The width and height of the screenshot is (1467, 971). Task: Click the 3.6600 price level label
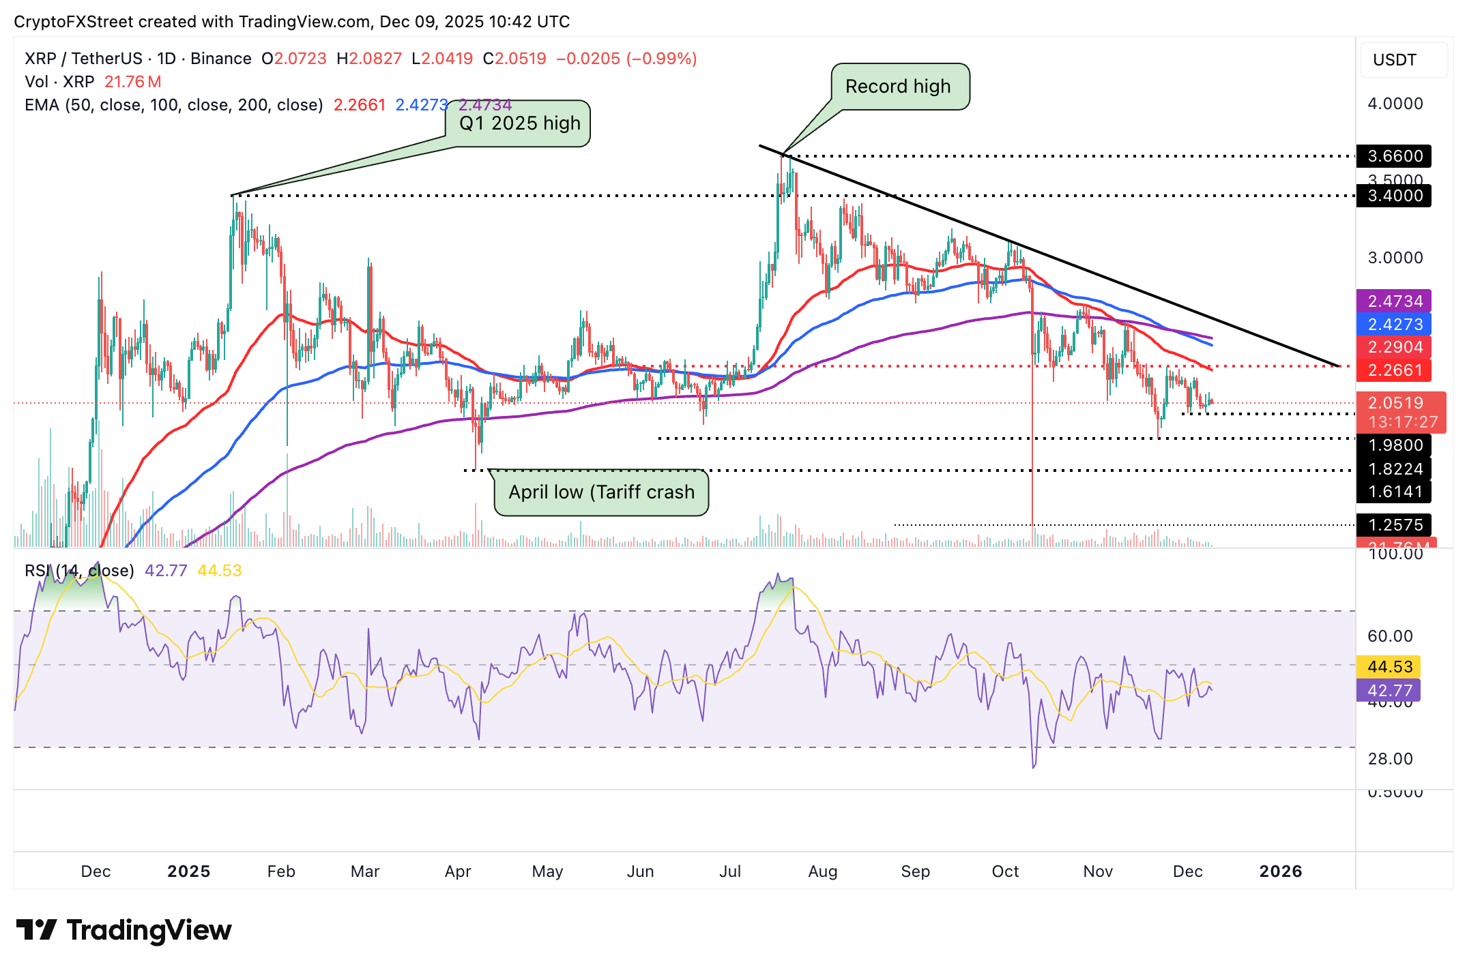[1395, 156]
